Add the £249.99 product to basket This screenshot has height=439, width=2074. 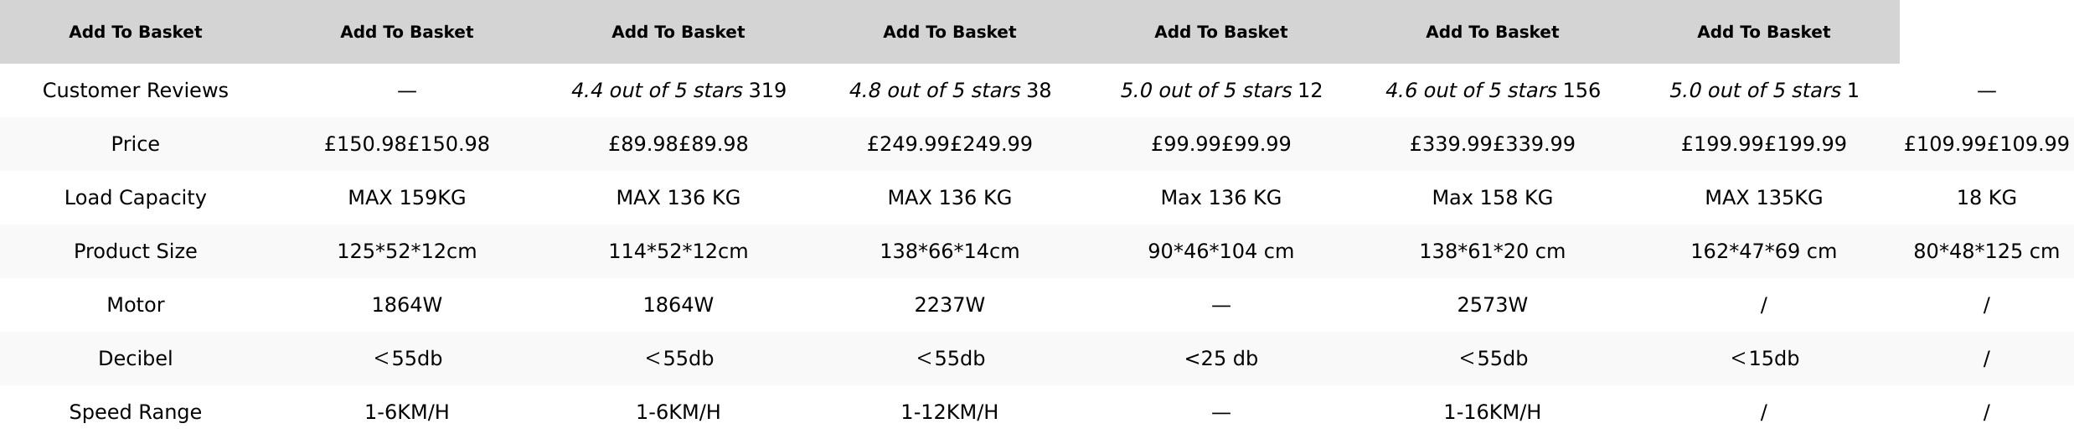(x=949, y=32)
